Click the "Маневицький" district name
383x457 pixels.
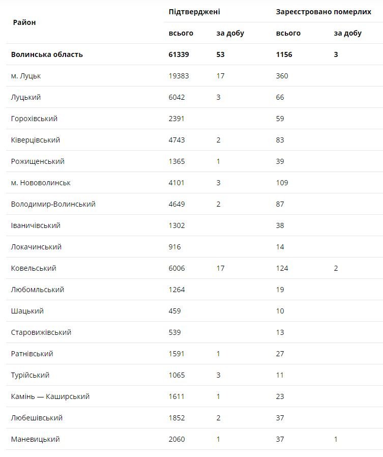coord(35,439)
